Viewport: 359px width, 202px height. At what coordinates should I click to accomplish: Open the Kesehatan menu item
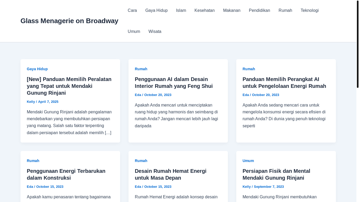[204, 11]
